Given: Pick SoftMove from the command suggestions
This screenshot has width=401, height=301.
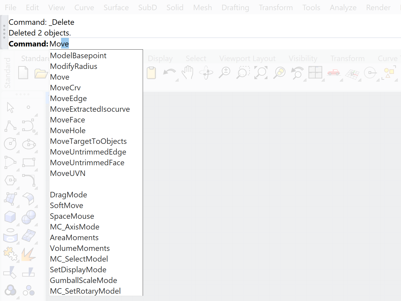Looking at the screenshot, I should point(67,205).
